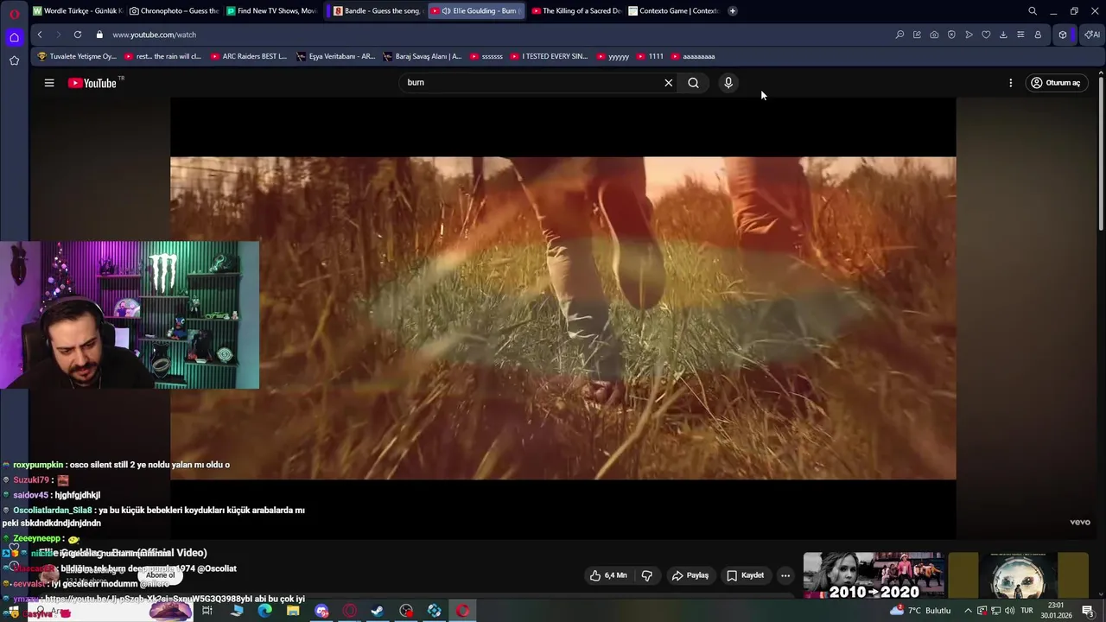Switch to Bandle Guess the song tab
This screenshot has width=1106, height=622.
377,11
